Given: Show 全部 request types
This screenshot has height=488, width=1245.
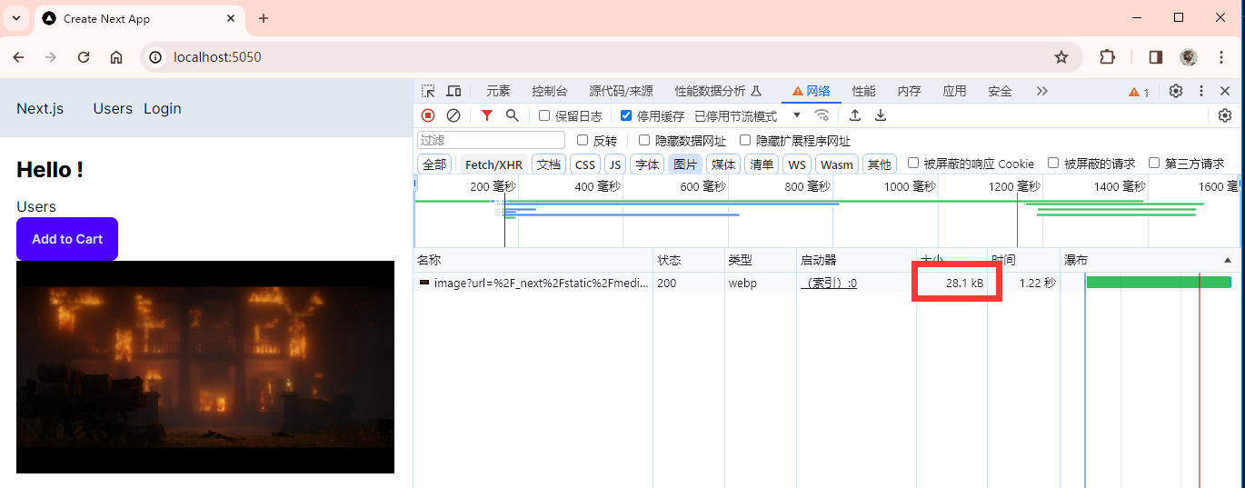Looking at the screenshot, I should coord(434,164).
